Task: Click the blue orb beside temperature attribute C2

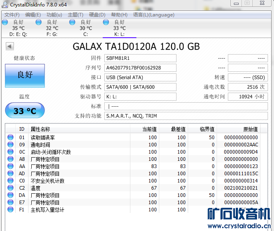Action: [x=10, y=188]
